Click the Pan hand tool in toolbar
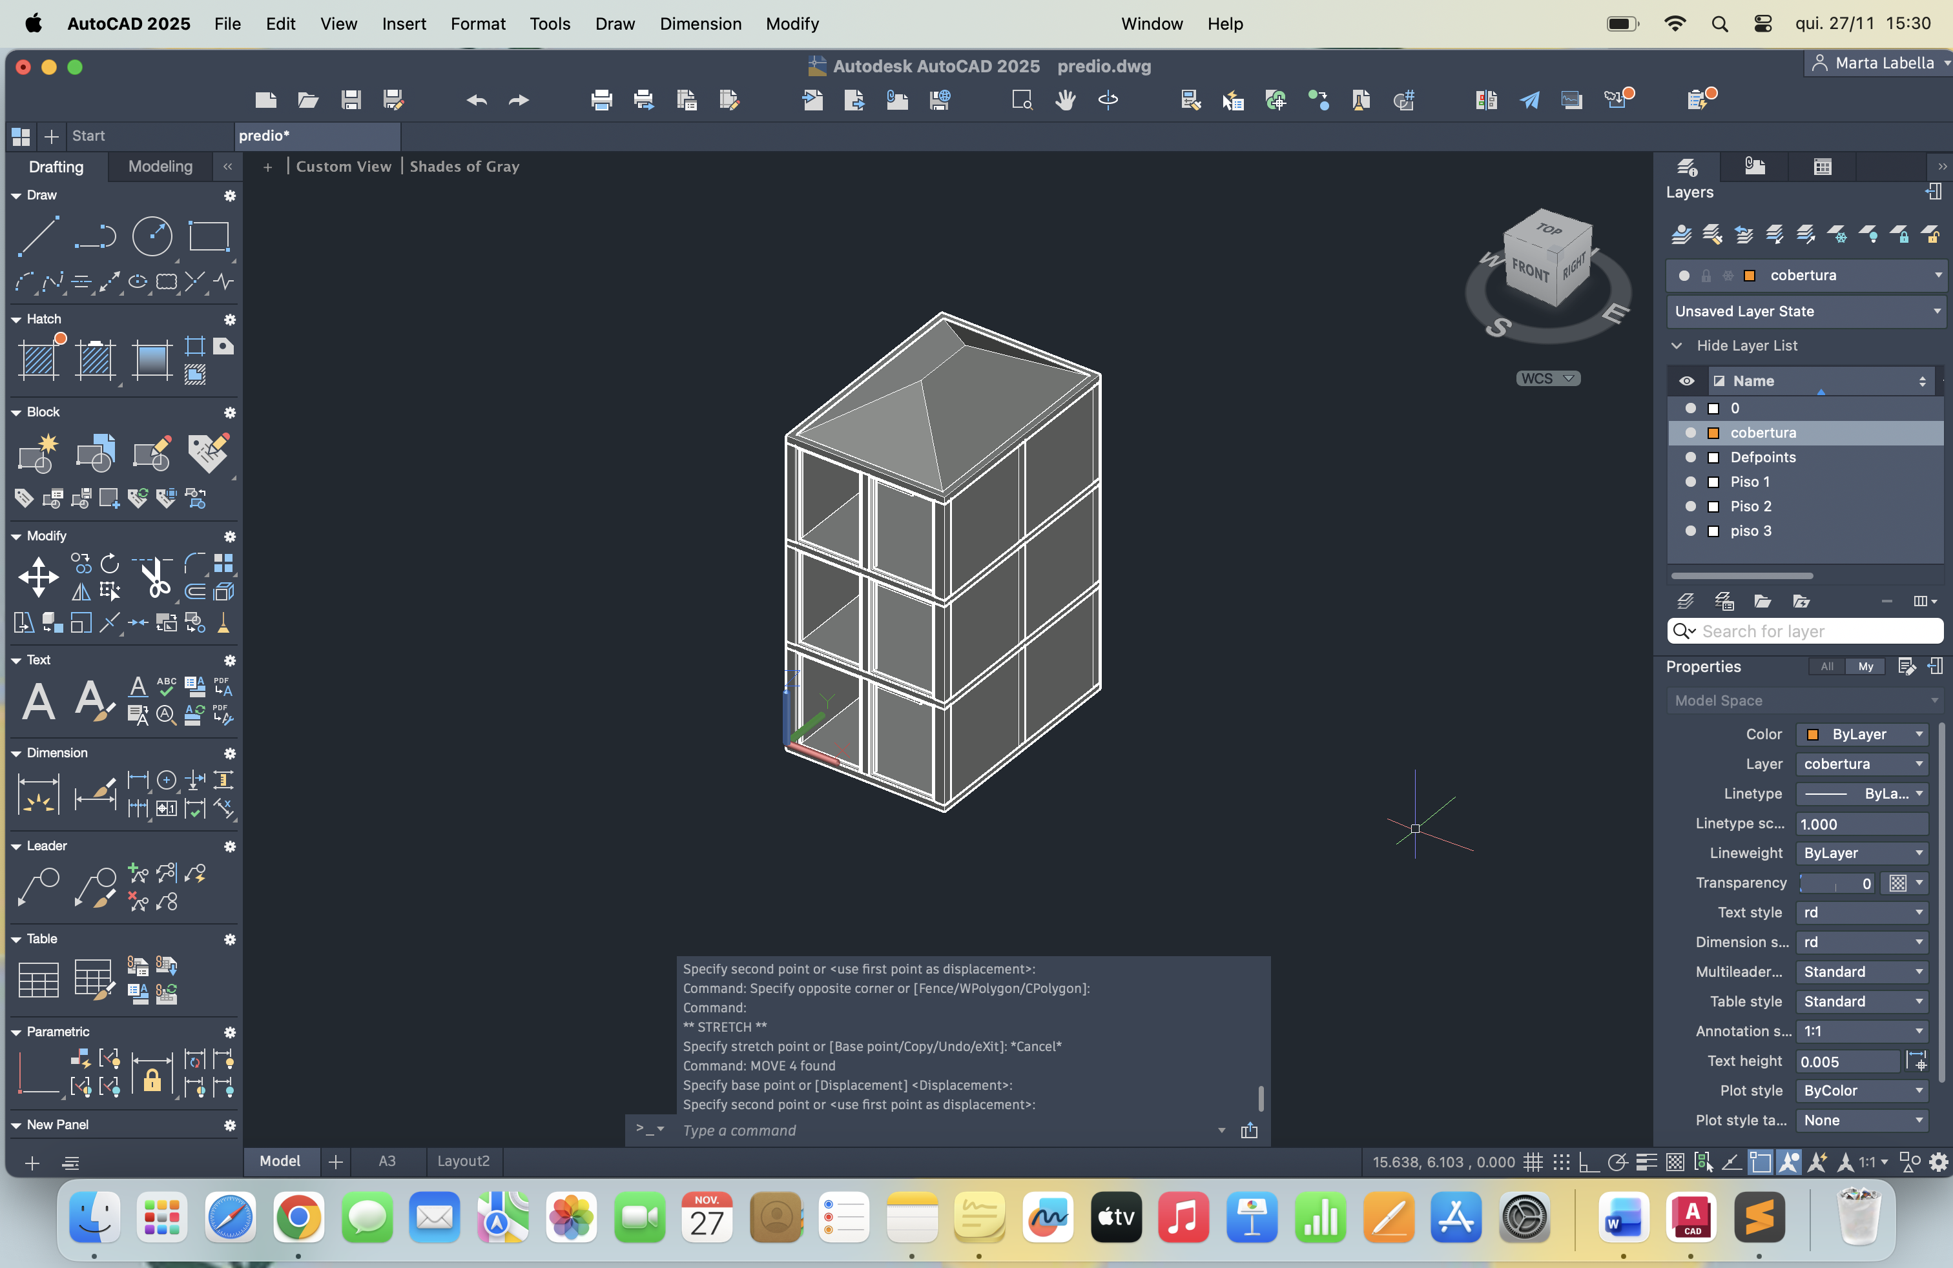This screenshot has height=1268, width=1953. point(1065,100)
